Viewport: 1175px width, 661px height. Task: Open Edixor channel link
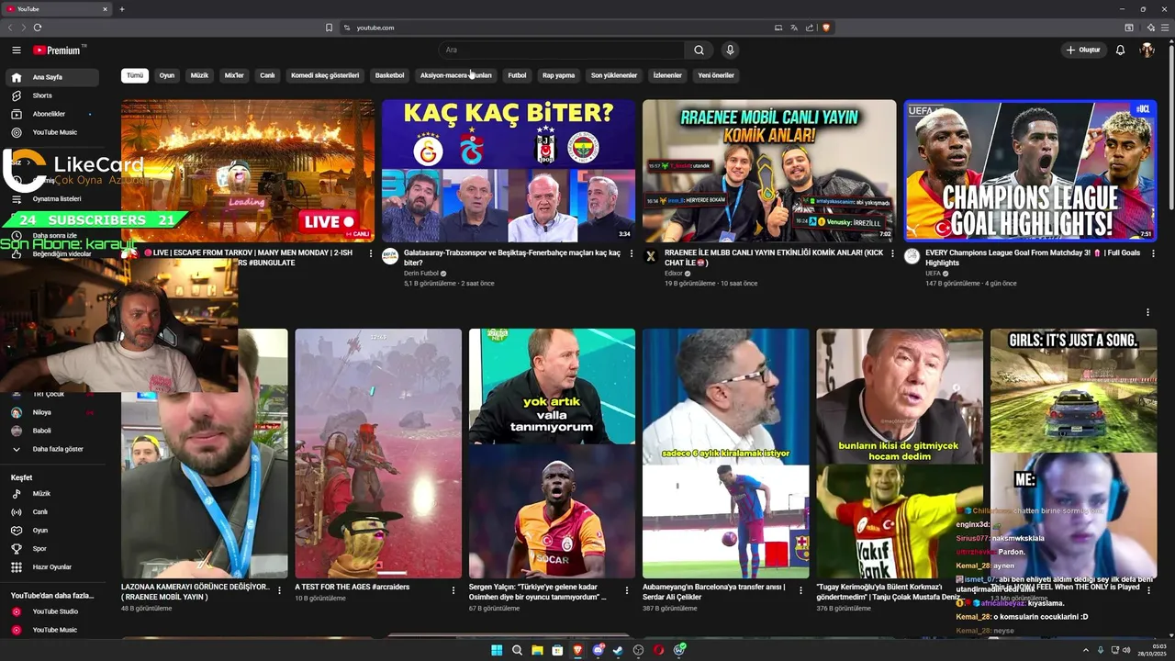(x=674, y=274)
